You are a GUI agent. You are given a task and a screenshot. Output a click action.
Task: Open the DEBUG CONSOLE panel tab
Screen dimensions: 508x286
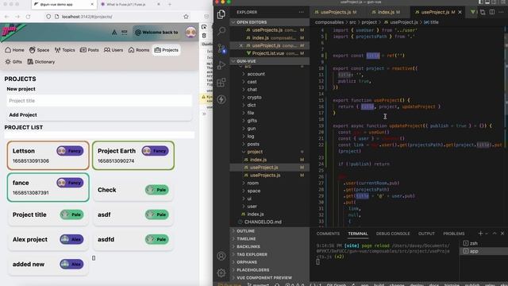[x=393, y=234]
